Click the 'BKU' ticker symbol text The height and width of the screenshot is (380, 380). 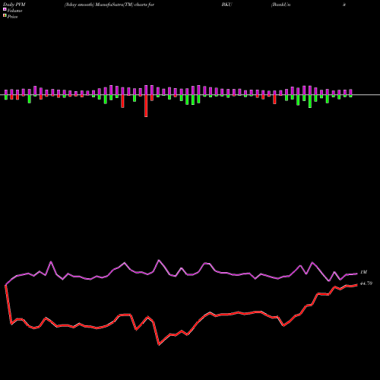pyautogui.click(x=226, y=5)
